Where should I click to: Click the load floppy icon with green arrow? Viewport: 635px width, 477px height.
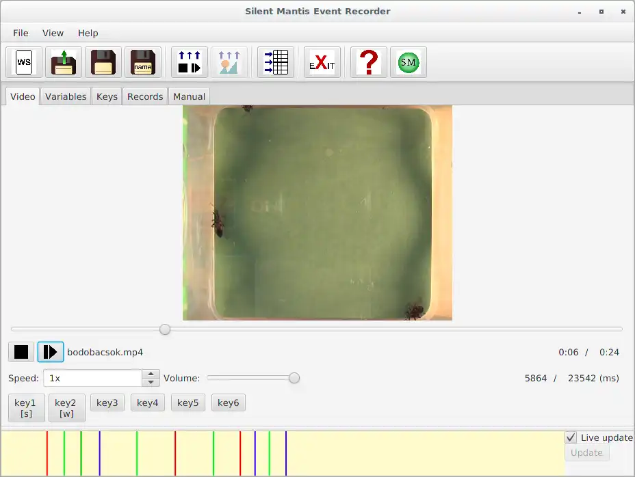[64, 62]
